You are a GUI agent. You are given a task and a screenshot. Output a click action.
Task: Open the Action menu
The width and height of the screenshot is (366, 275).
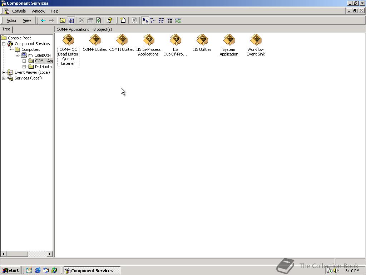click(x=12, y=20)
